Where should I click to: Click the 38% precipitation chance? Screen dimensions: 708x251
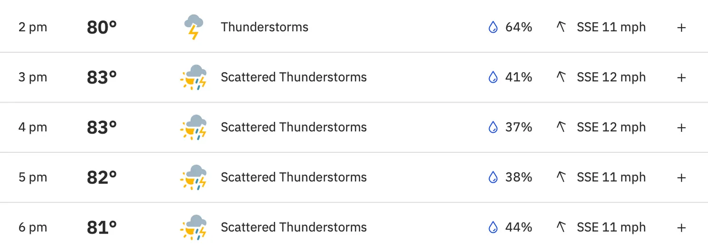519,177
